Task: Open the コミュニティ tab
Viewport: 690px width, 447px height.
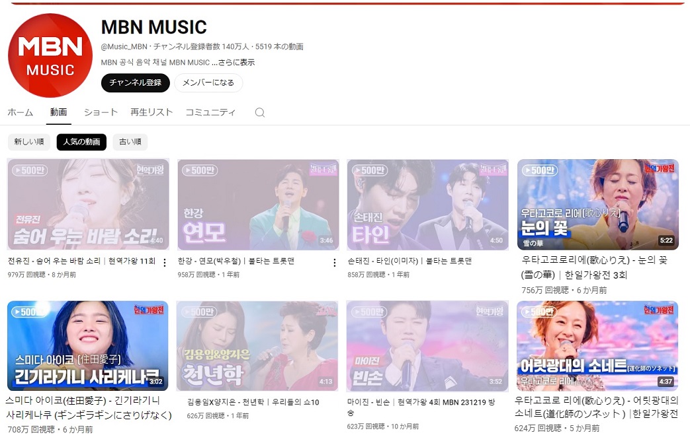Action: 210,112
